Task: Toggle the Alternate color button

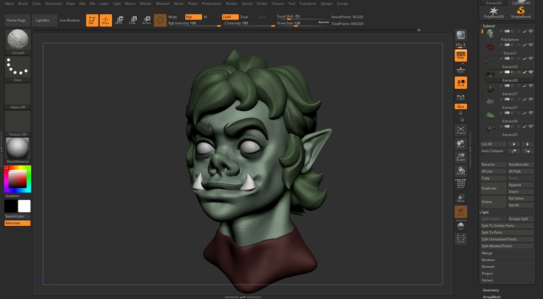Action: pyautogui.click(x=18, y=223)
